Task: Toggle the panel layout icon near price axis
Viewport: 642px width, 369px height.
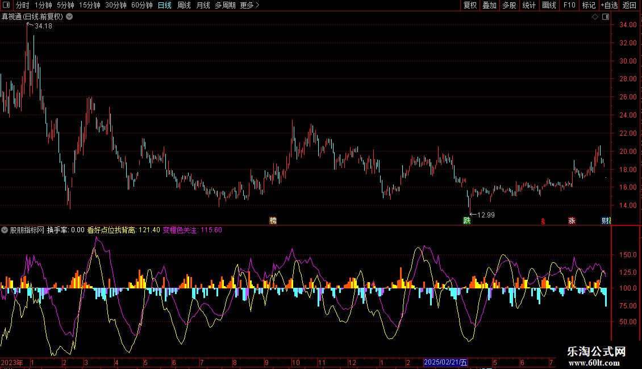Action: pyautogui.click(x=606, y=17)
